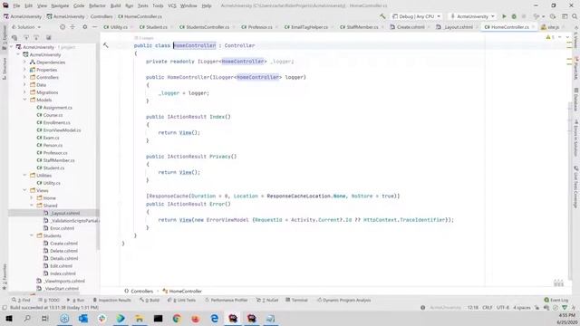Click CRLF line separator in status bar
Viewport: 580px width, 326px height.
click(488, 308)
